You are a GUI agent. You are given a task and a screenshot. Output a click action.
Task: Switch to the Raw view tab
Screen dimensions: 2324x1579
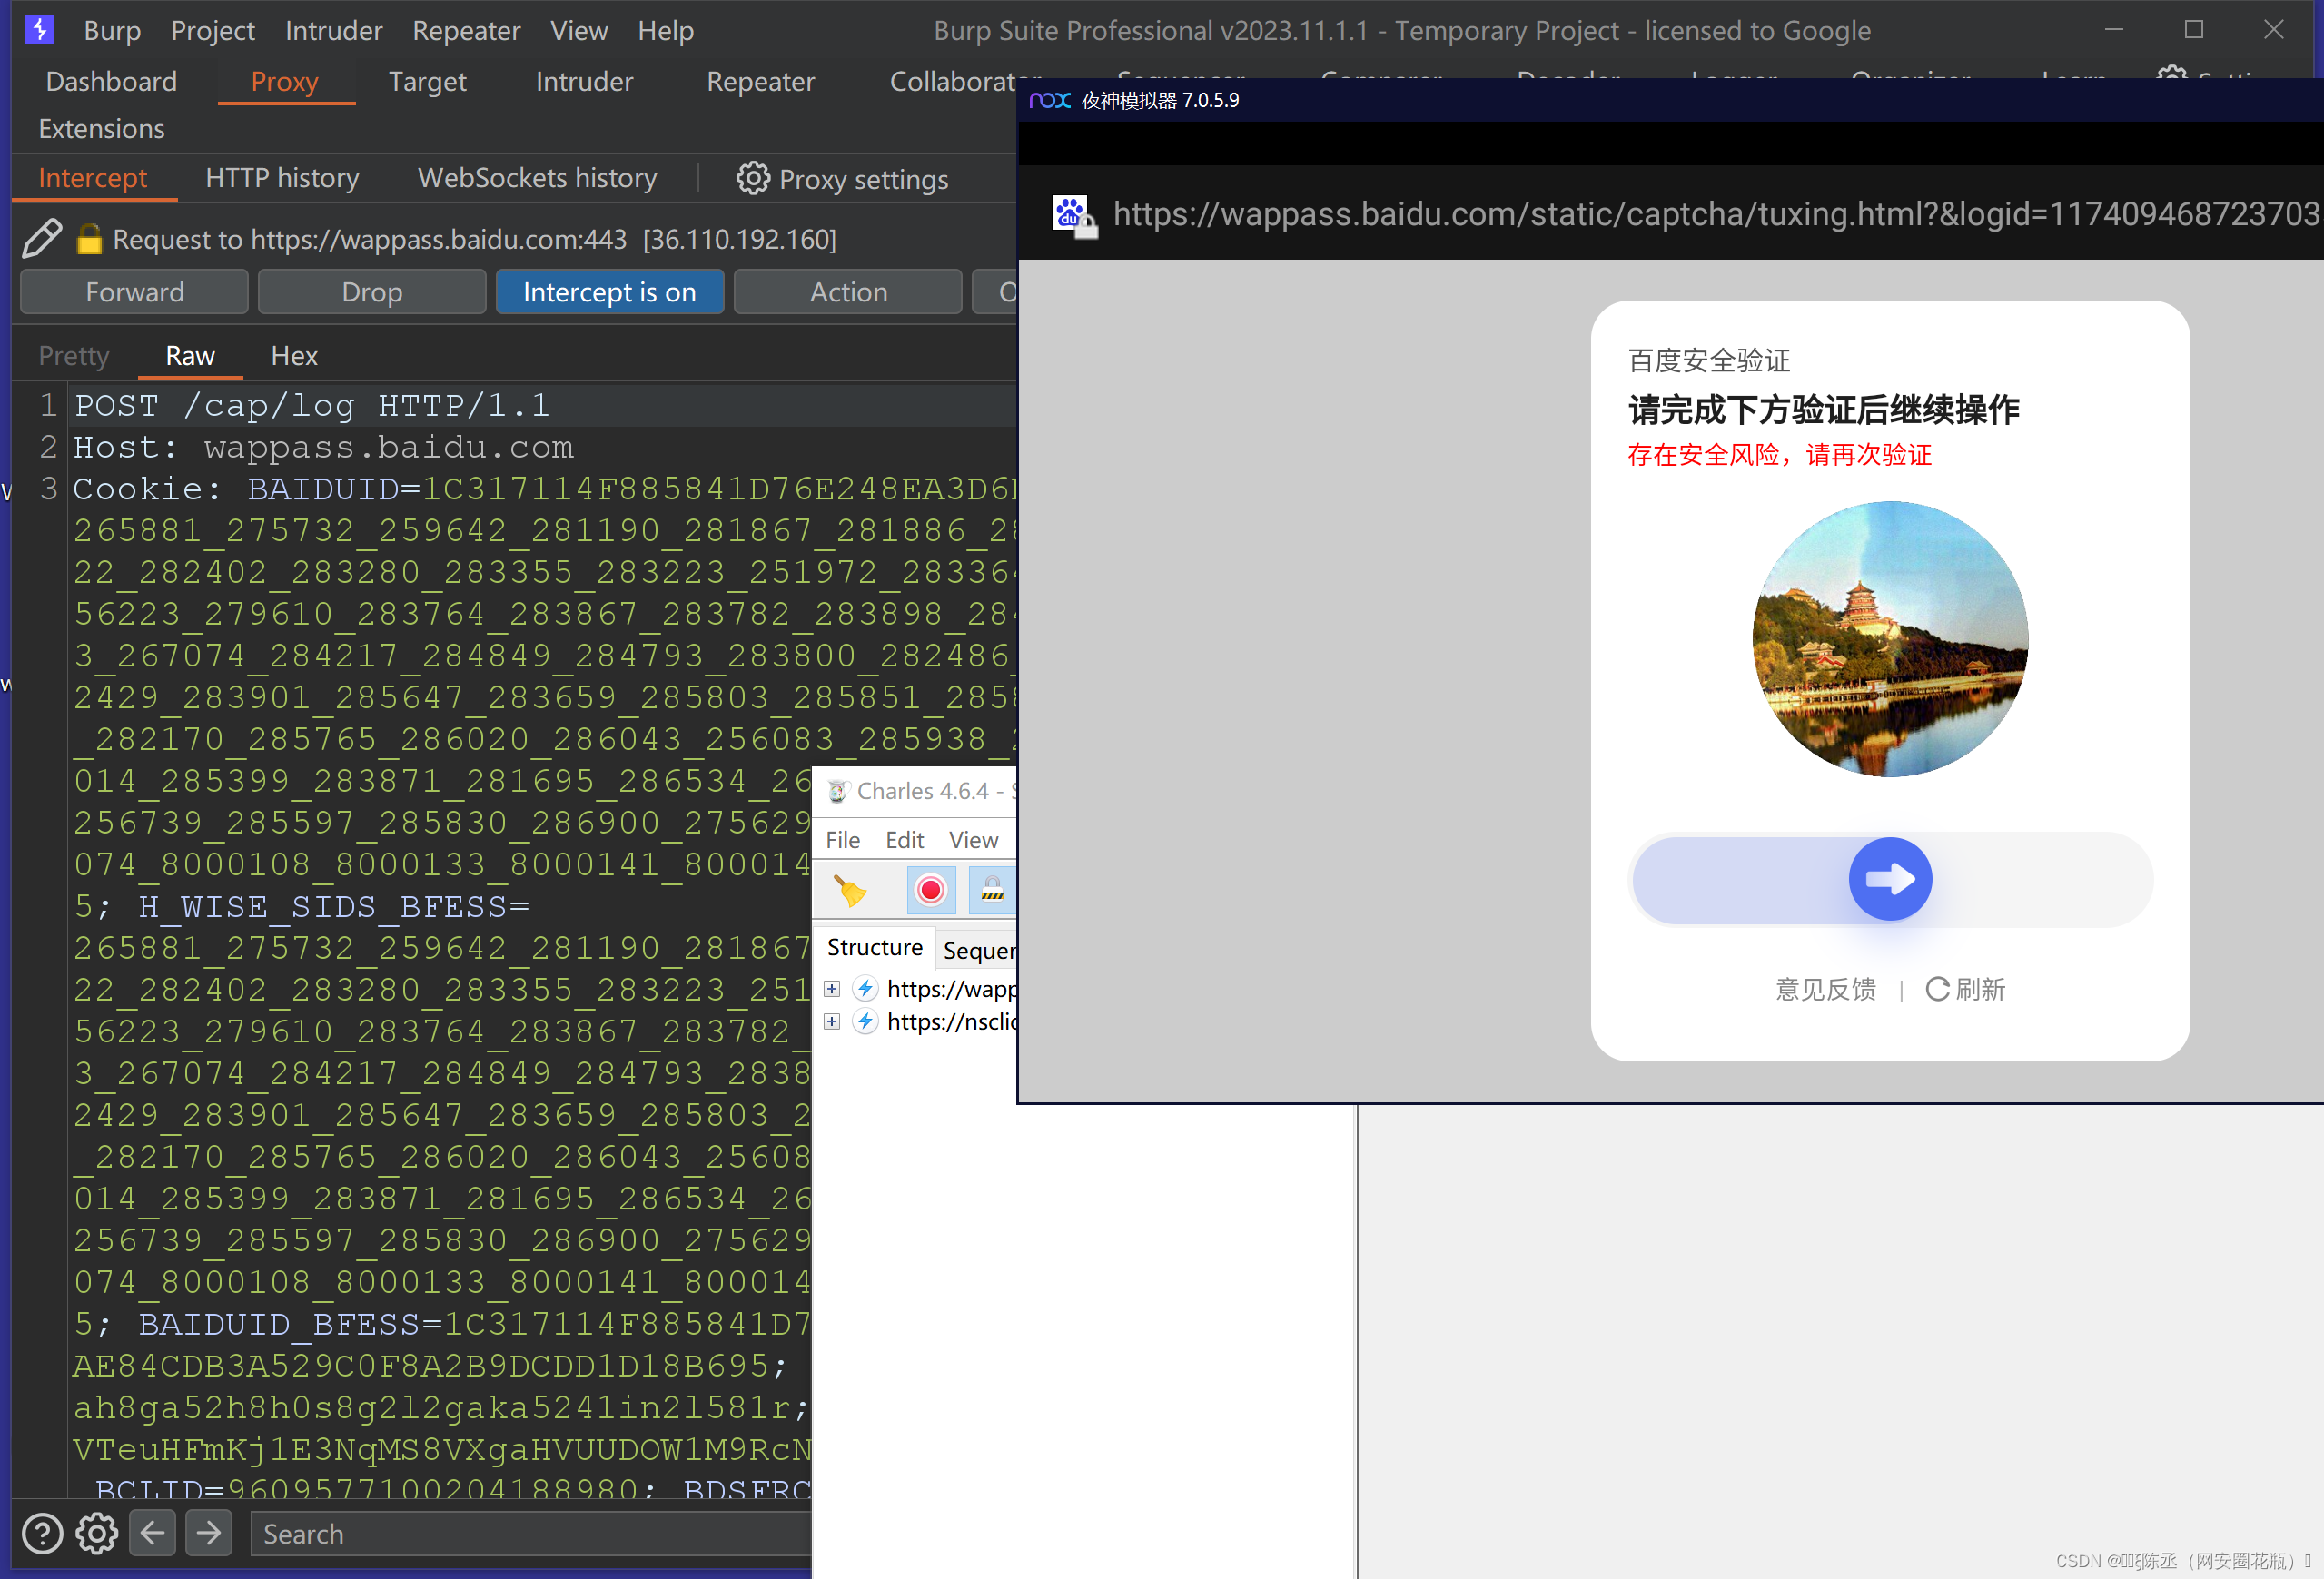[190, 356]
